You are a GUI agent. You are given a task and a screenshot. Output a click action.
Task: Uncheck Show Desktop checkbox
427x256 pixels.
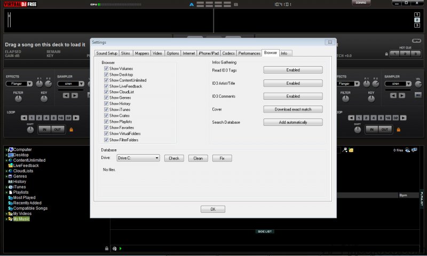tap(106, 74)
